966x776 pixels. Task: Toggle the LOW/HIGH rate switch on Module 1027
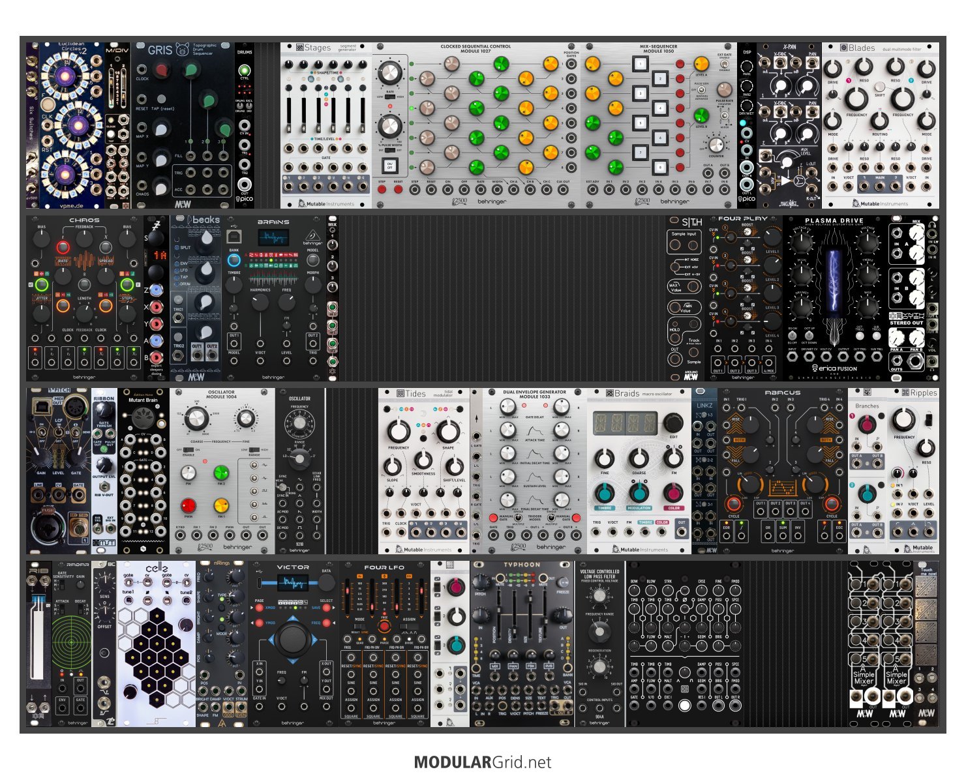(x=389, y=97)
